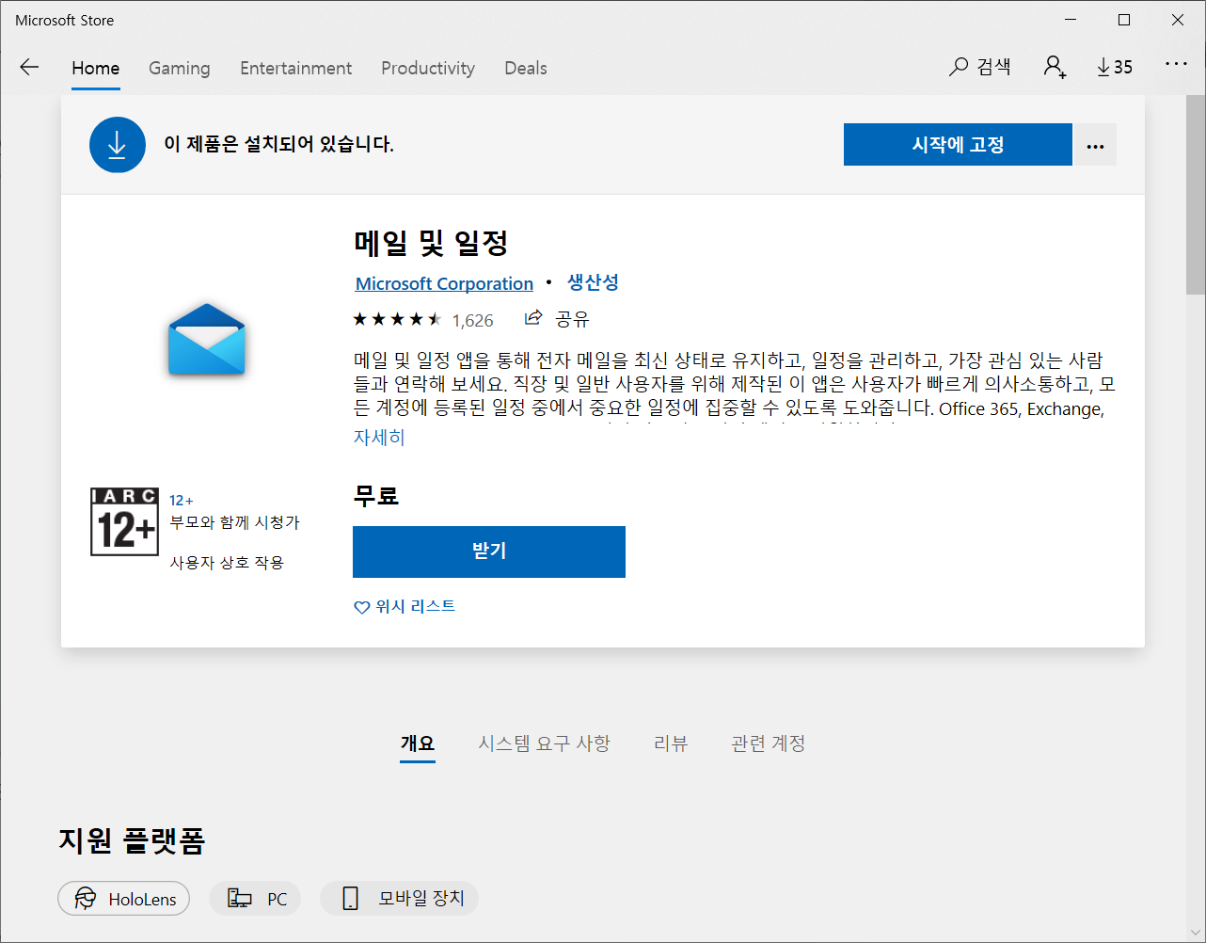Click the heart wish list icon
Image resolution: width=1206 pixels, height=943 pixels.
(x=361, y=607)
